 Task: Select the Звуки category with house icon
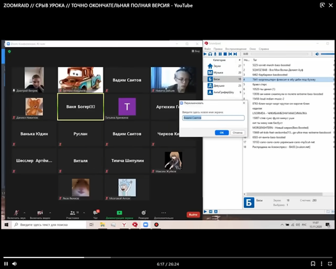(222, 66)
